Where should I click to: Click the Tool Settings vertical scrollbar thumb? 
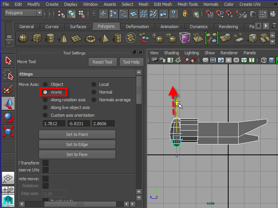139,90
